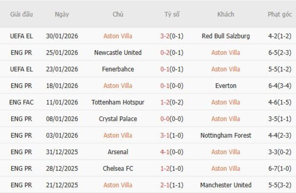Select the Khách column header
Image resolution: width=296 pixels, height=193 pixels.
tap(225, 15)
